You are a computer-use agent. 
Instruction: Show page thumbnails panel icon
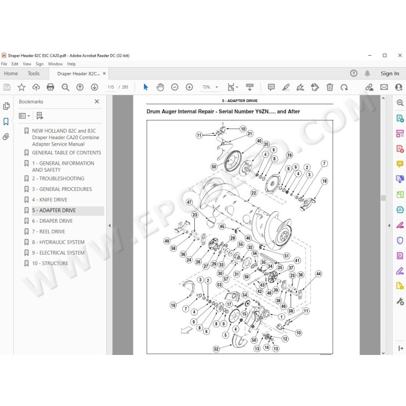pyautogui.click(x=6, y=106)
